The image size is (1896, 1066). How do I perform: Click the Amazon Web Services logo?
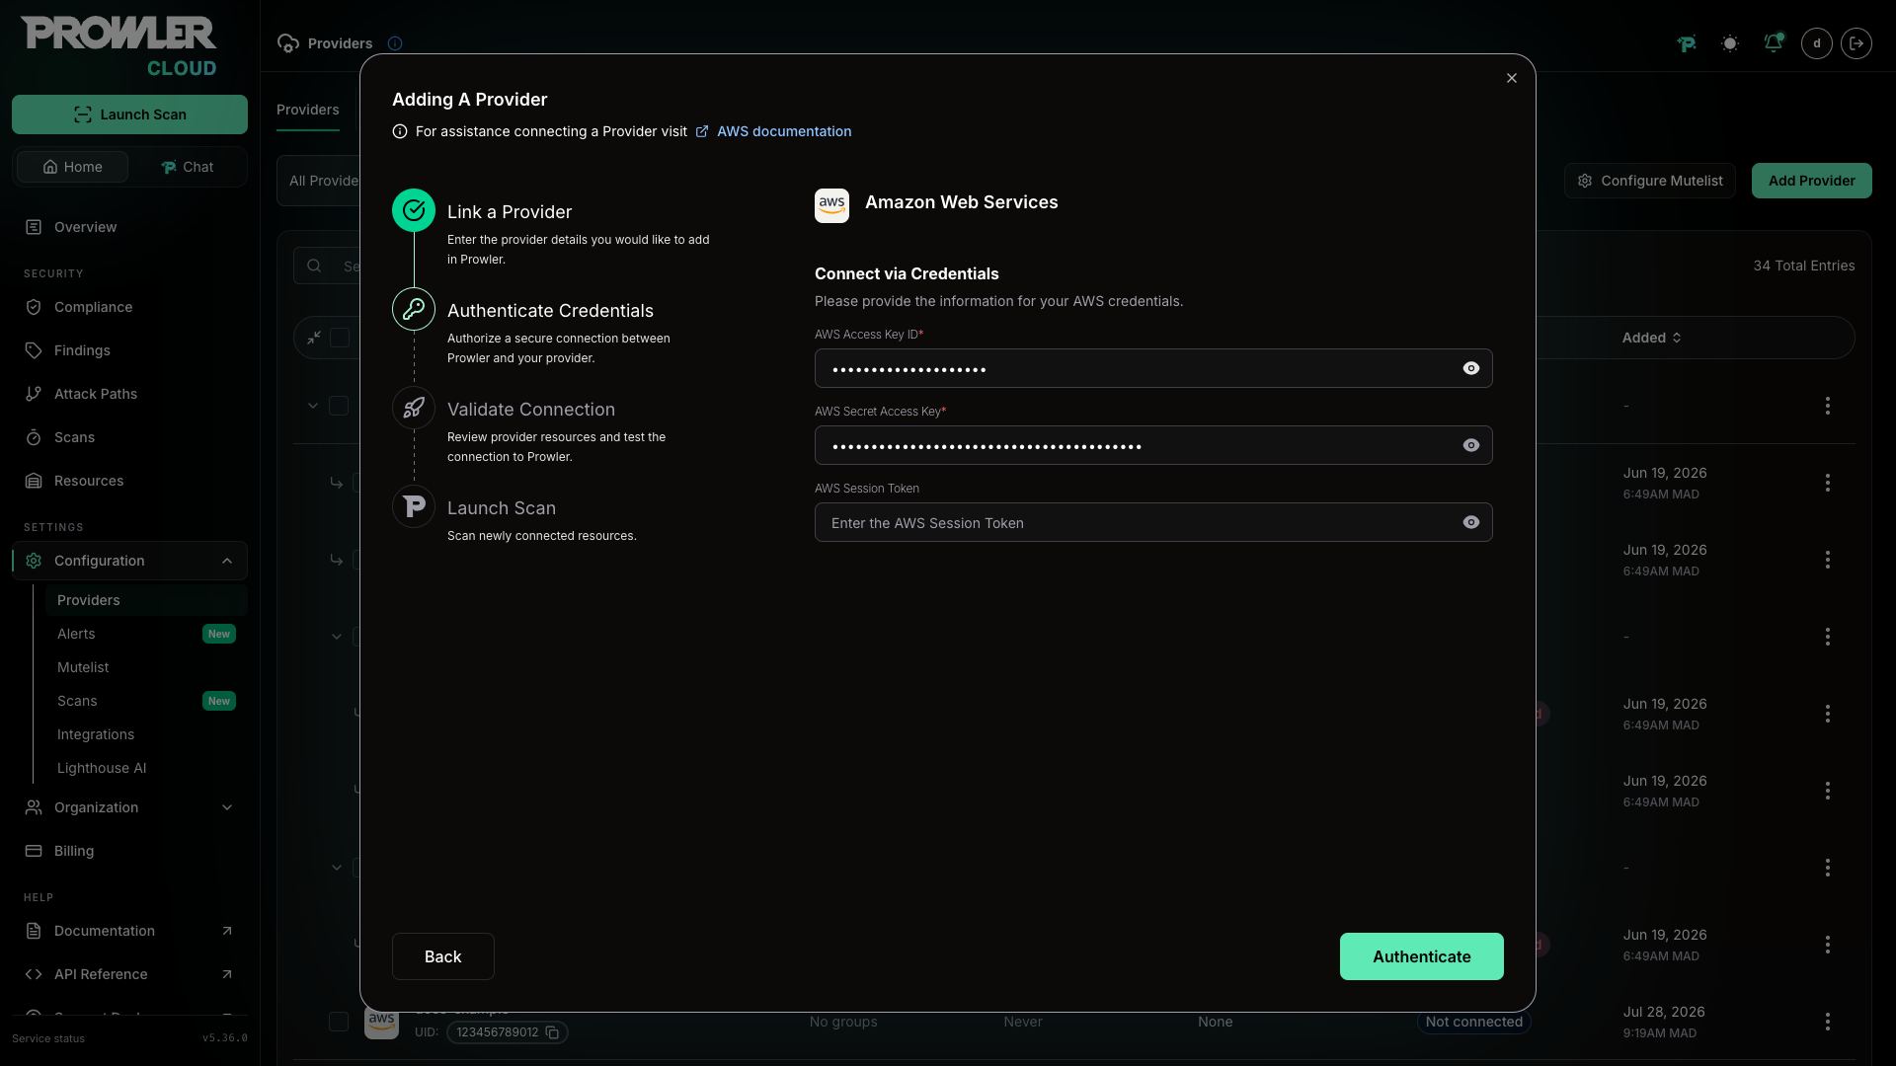831,205
